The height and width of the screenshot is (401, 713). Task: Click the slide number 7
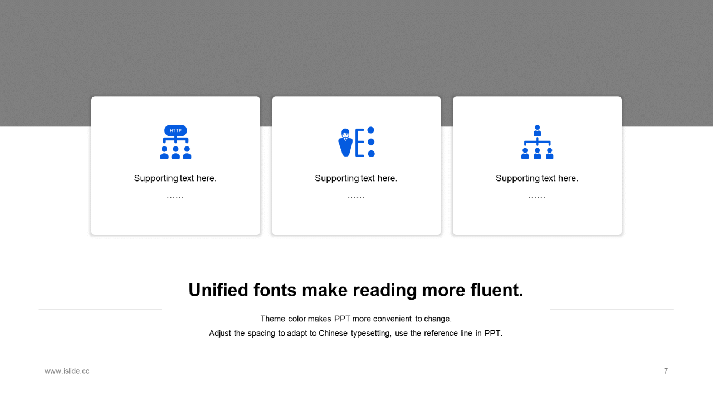click(666, 371)
